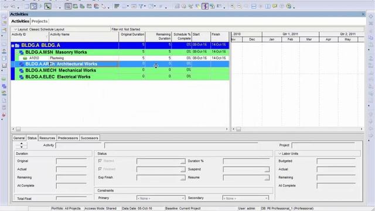375x211 pixels.
Task: Open the General details tab
Action: (19, 138)
